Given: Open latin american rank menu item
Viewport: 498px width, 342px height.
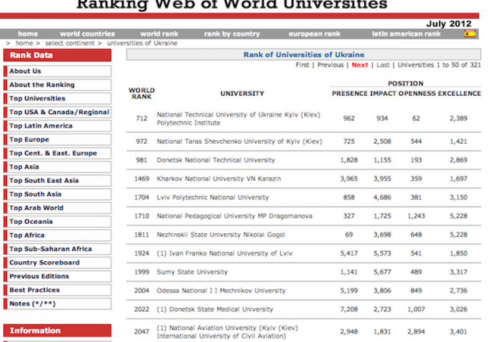Looking at the screenshot, I should pos(406,34).
